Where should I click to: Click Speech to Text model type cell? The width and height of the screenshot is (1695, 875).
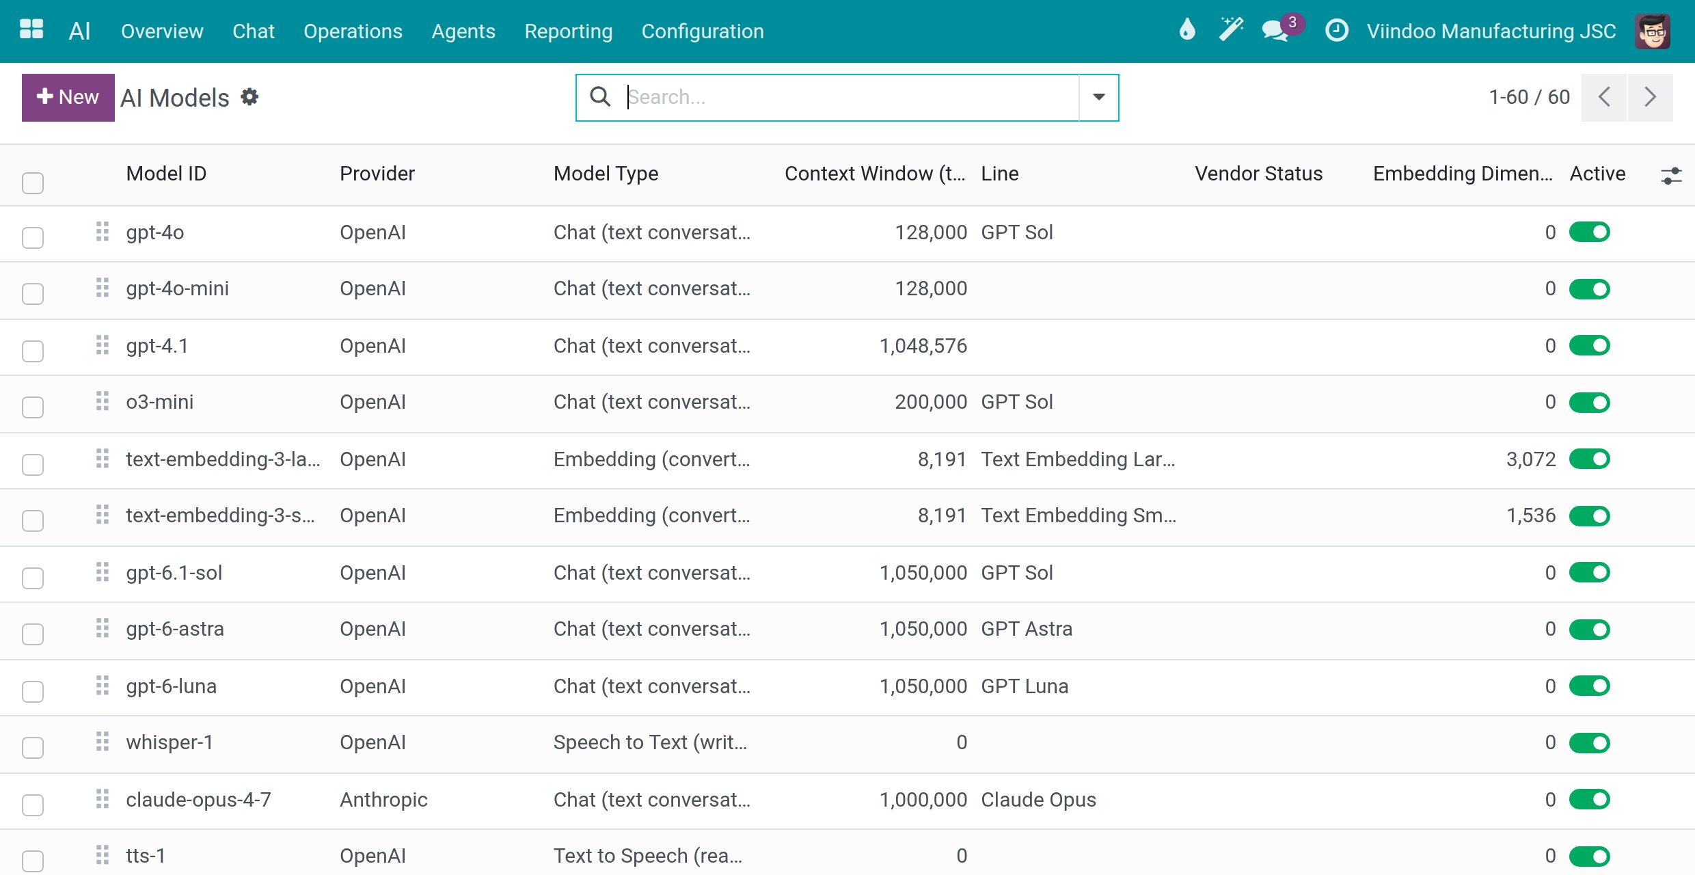pos(651,742)
